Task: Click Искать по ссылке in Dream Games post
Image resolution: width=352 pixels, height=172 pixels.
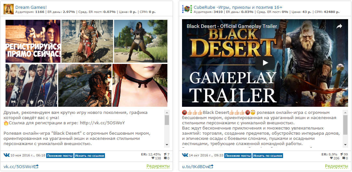Action: point(90,156)
